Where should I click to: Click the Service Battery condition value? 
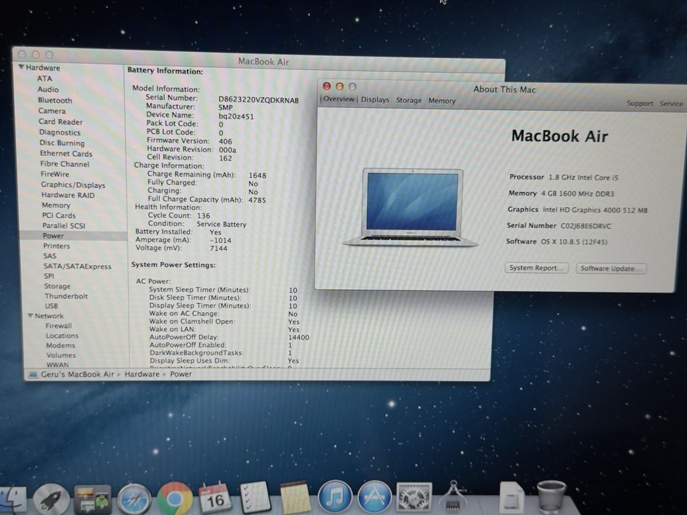pos(222,224)
